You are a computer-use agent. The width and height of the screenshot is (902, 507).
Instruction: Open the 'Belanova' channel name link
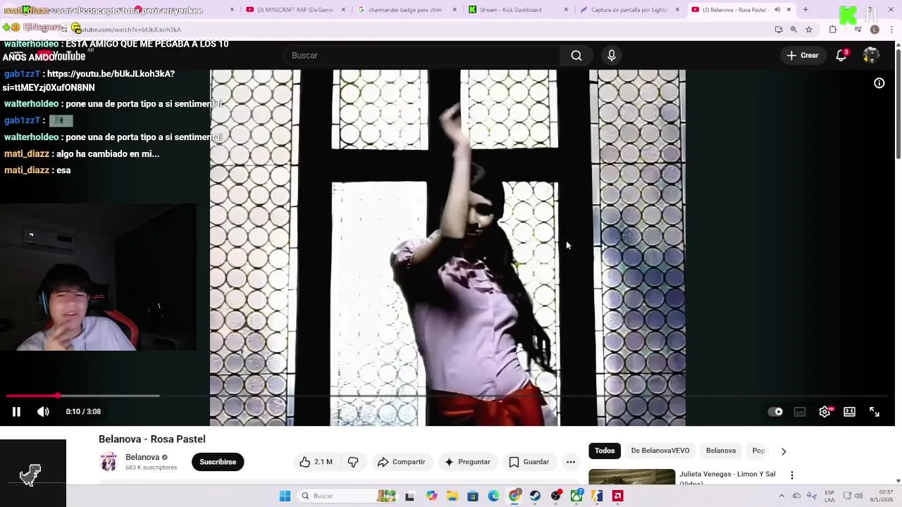point(142,457)
